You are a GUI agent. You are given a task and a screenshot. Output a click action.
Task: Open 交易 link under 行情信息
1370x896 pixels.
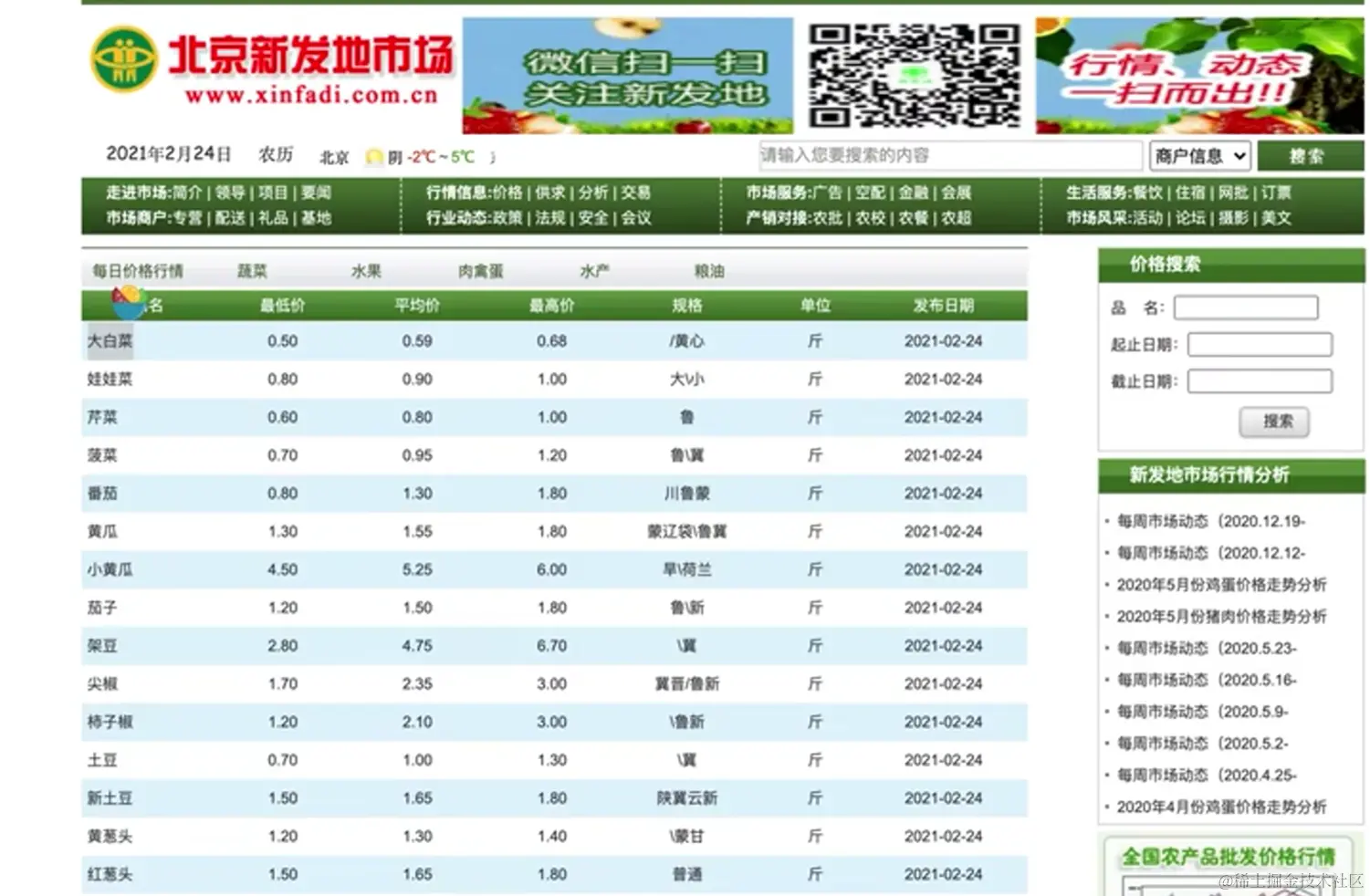point(636,193)
